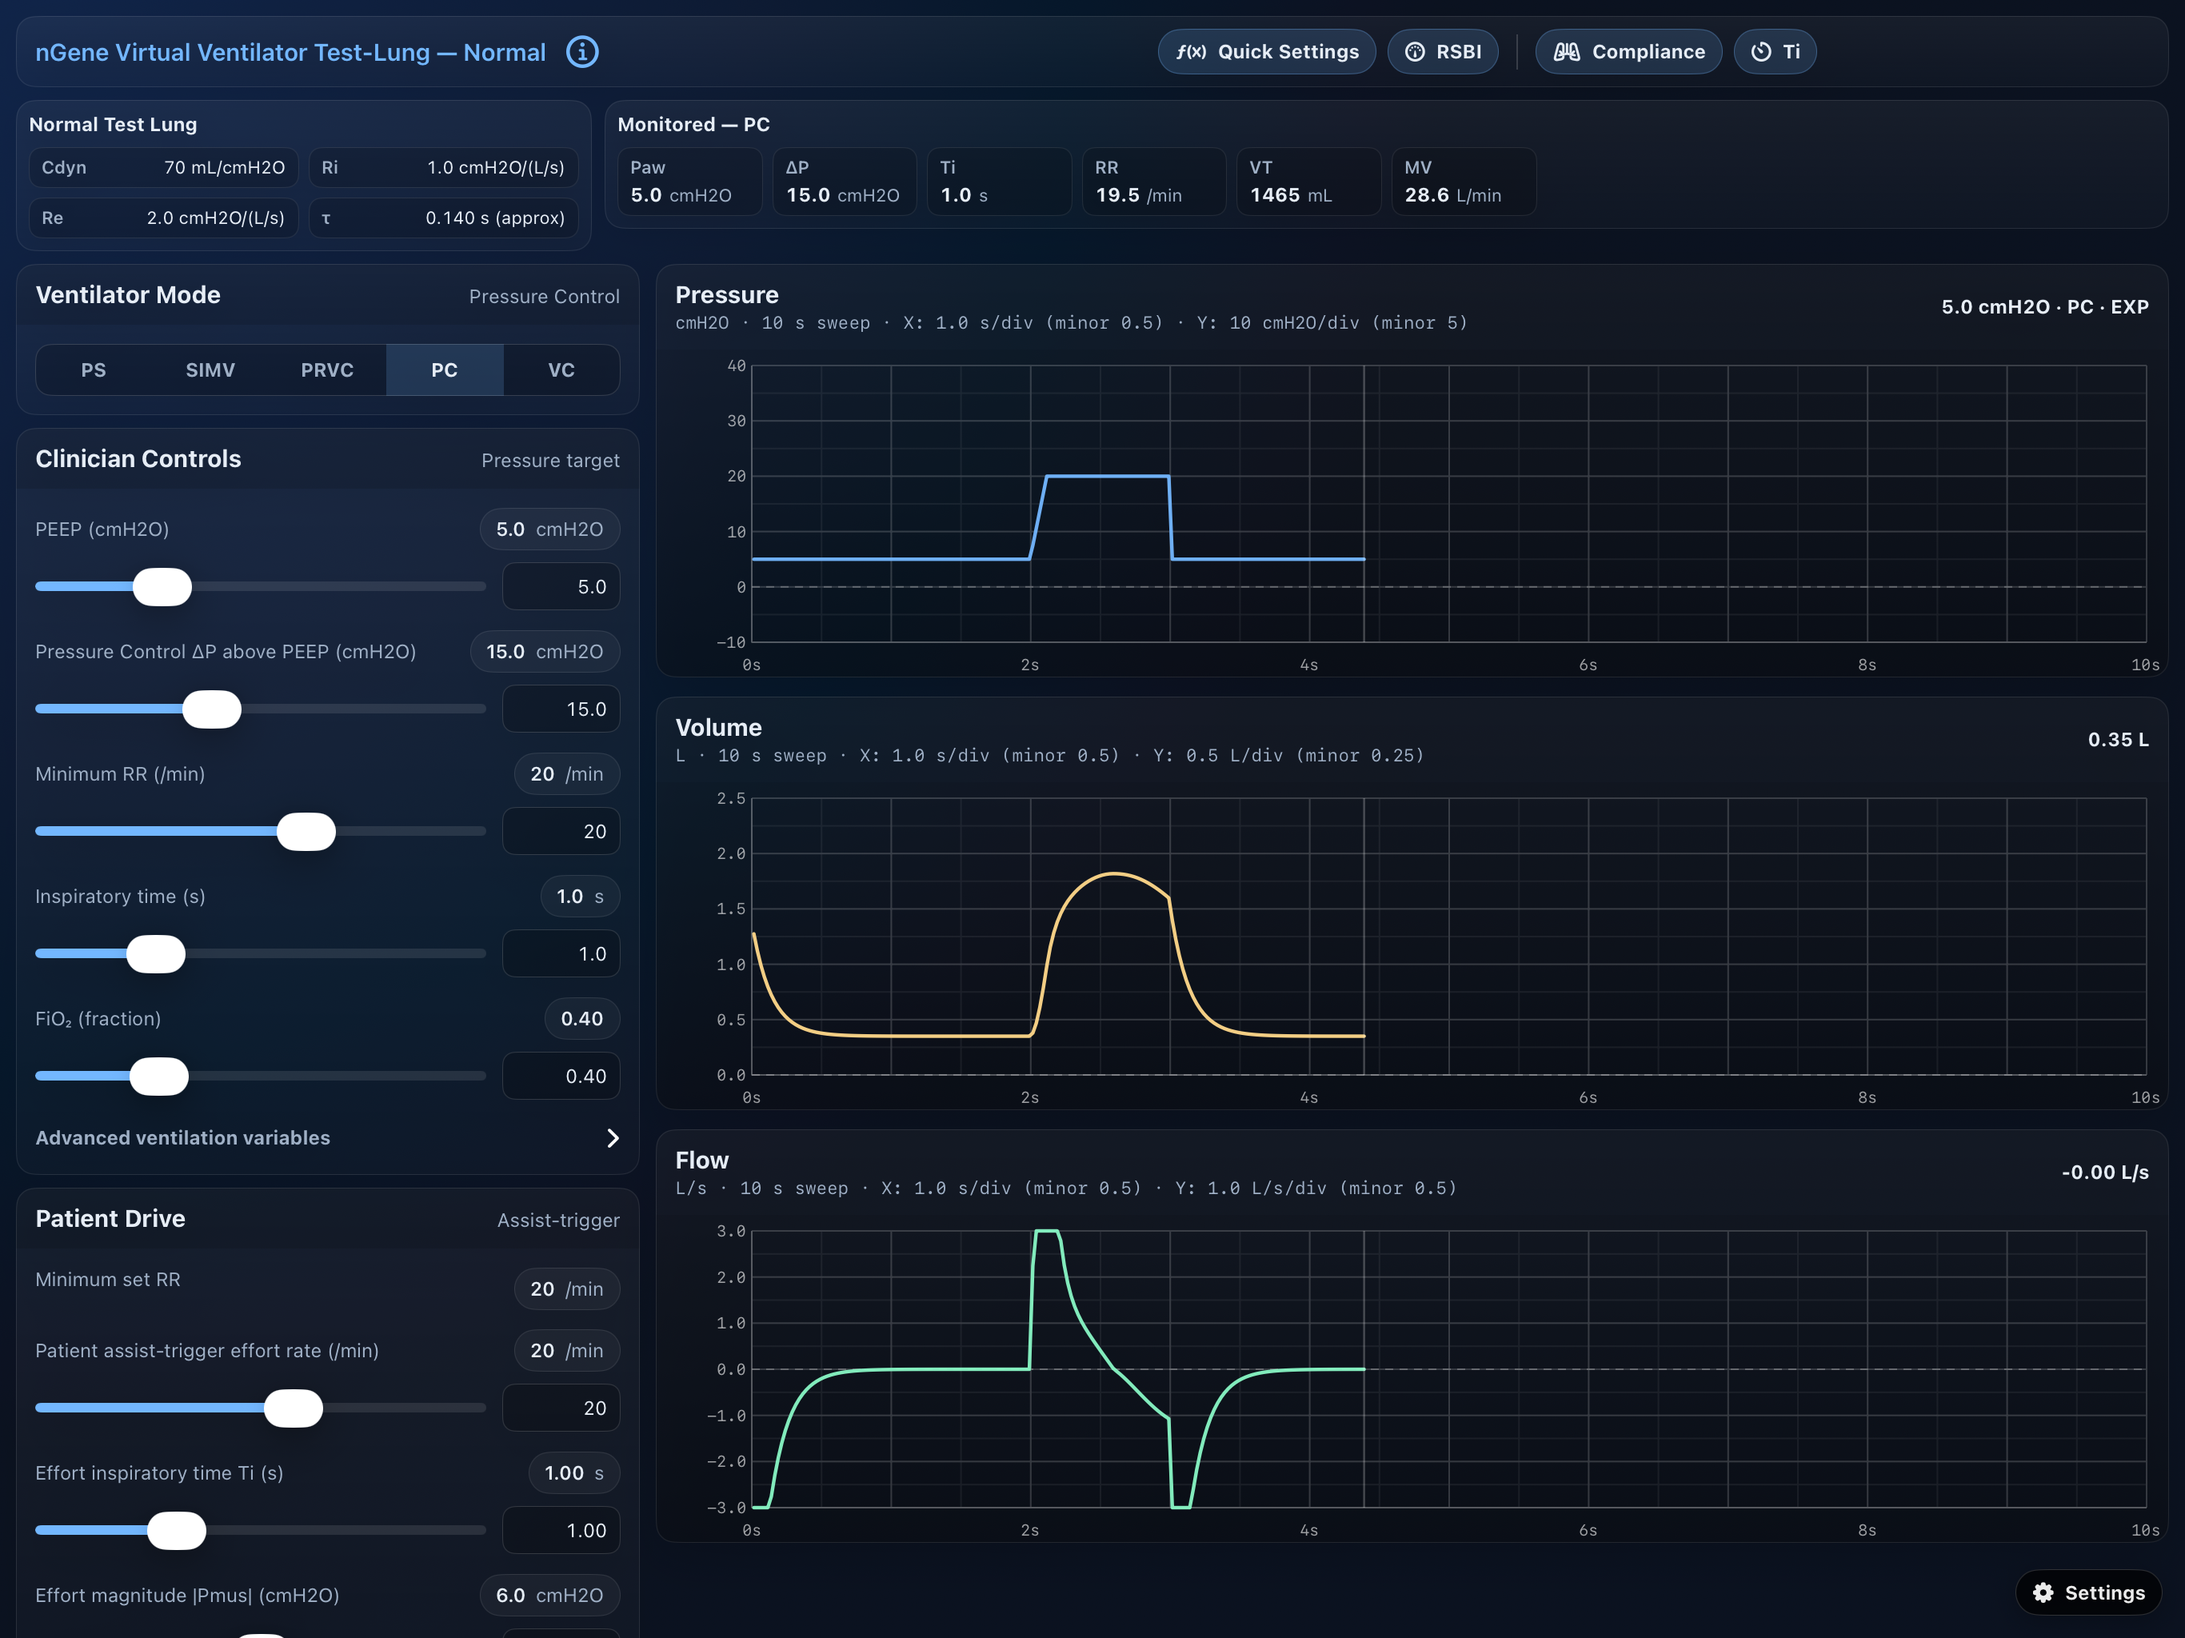Click the PEEP value input field
Viewport: 2185px width, 1638px height.
(x=561, y=587)
